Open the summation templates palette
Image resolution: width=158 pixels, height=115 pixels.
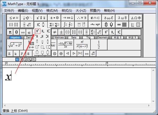point(55,24)
